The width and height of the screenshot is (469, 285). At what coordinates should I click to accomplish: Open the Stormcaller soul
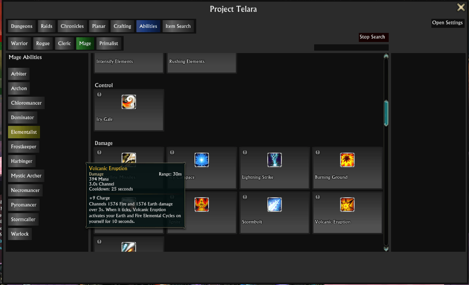[23, 220]
